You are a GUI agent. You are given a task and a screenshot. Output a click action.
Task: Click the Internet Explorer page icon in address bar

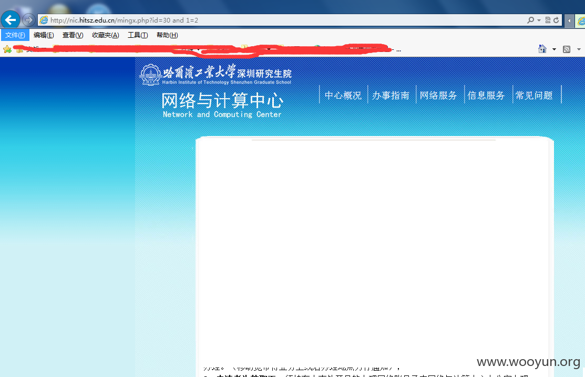(44, 20)
